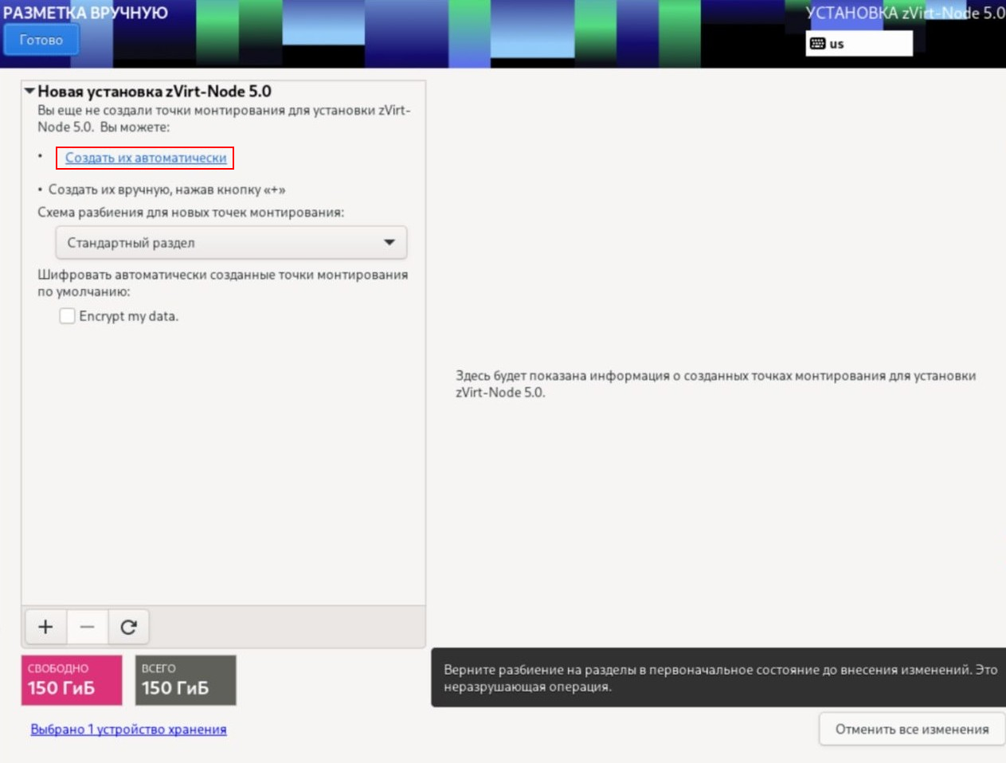This screenshot has height=763, width=1006.
Task: Click the reload storage configuration icon
Action: (x=128, y=627)
